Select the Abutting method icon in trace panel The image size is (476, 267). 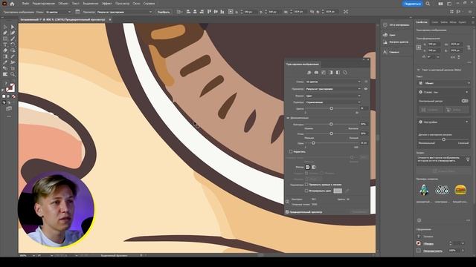[307, 167]
